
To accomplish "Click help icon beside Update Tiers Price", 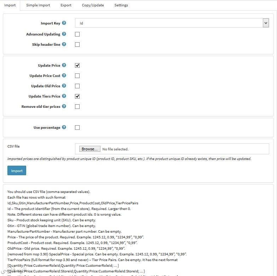I will coord(64,96).
